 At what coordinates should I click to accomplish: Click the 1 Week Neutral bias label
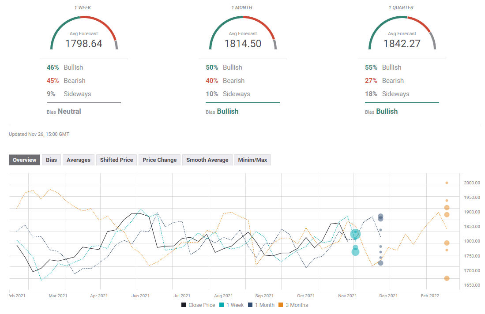coord(69,112)
